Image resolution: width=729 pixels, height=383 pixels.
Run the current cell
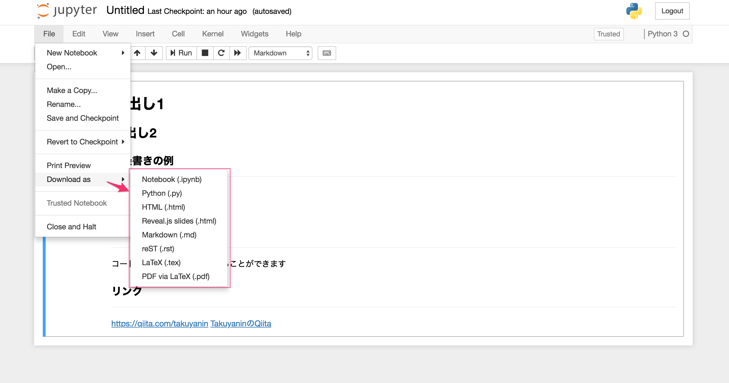pos(181,53)
